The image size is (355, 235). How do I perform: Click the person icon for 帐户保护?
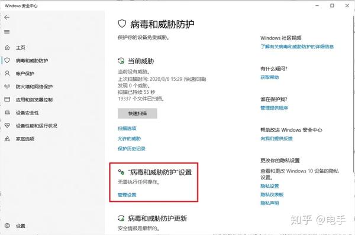[7, 73]
